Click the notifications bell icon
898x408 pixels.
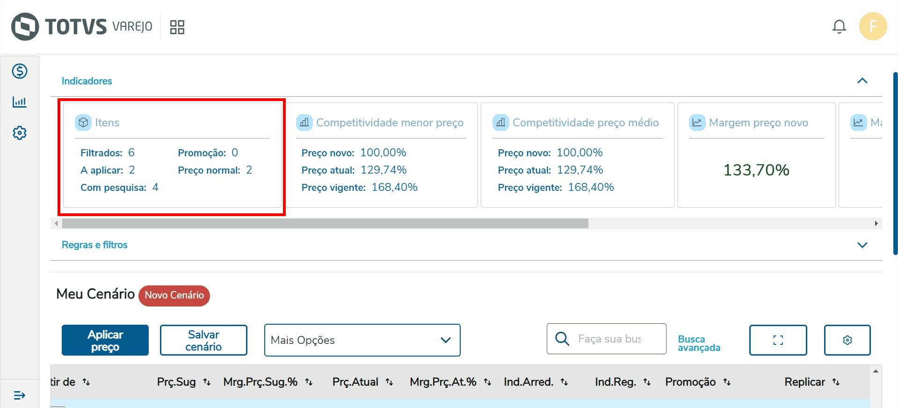click(839, 27)
